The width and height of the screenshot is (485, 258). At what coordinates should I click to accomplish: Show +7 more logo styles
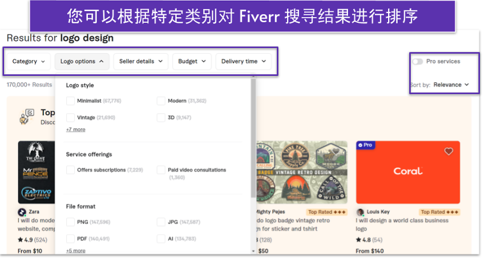pos(75,130)
